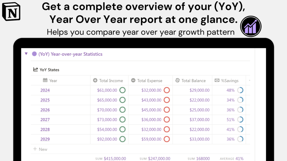Click the 2026 total income cell
Image resolution: width=287 pixels, height=161 pixels.
(x=107, y=110)
